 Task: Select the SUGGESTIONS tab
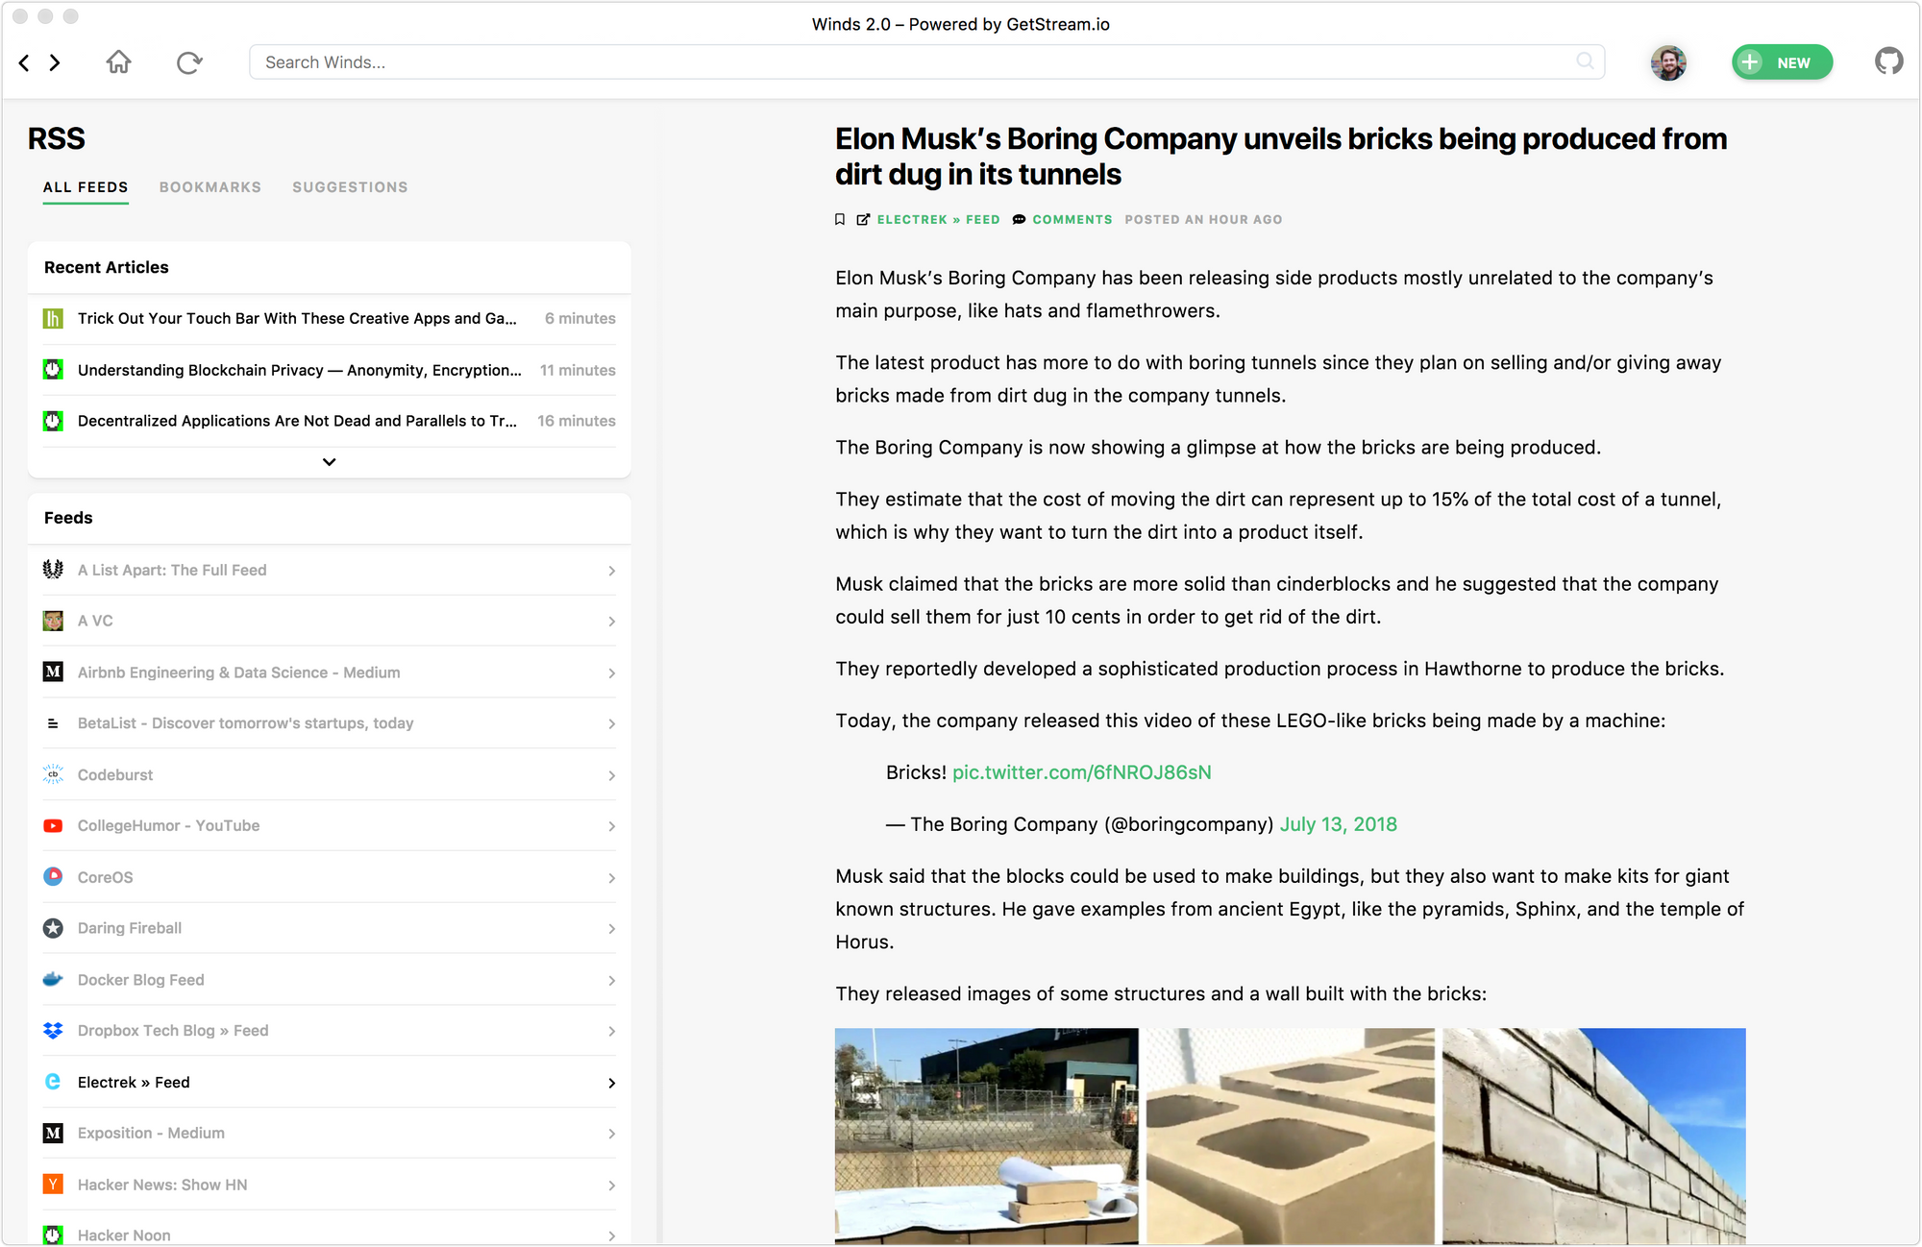(x=350, y=186)
